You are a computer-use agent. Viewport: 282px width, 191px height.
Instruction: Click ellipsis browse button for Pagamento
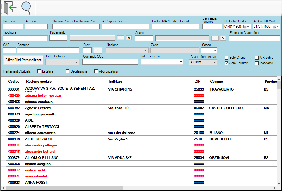pyautogui.click(x=121, y=38)
